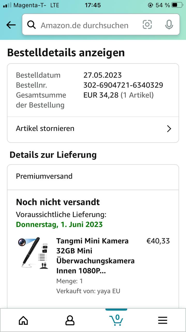The width and height of the screenshot is (186, 332).
Task: Go to Home via house icon
Action: [x=23, y=321]
